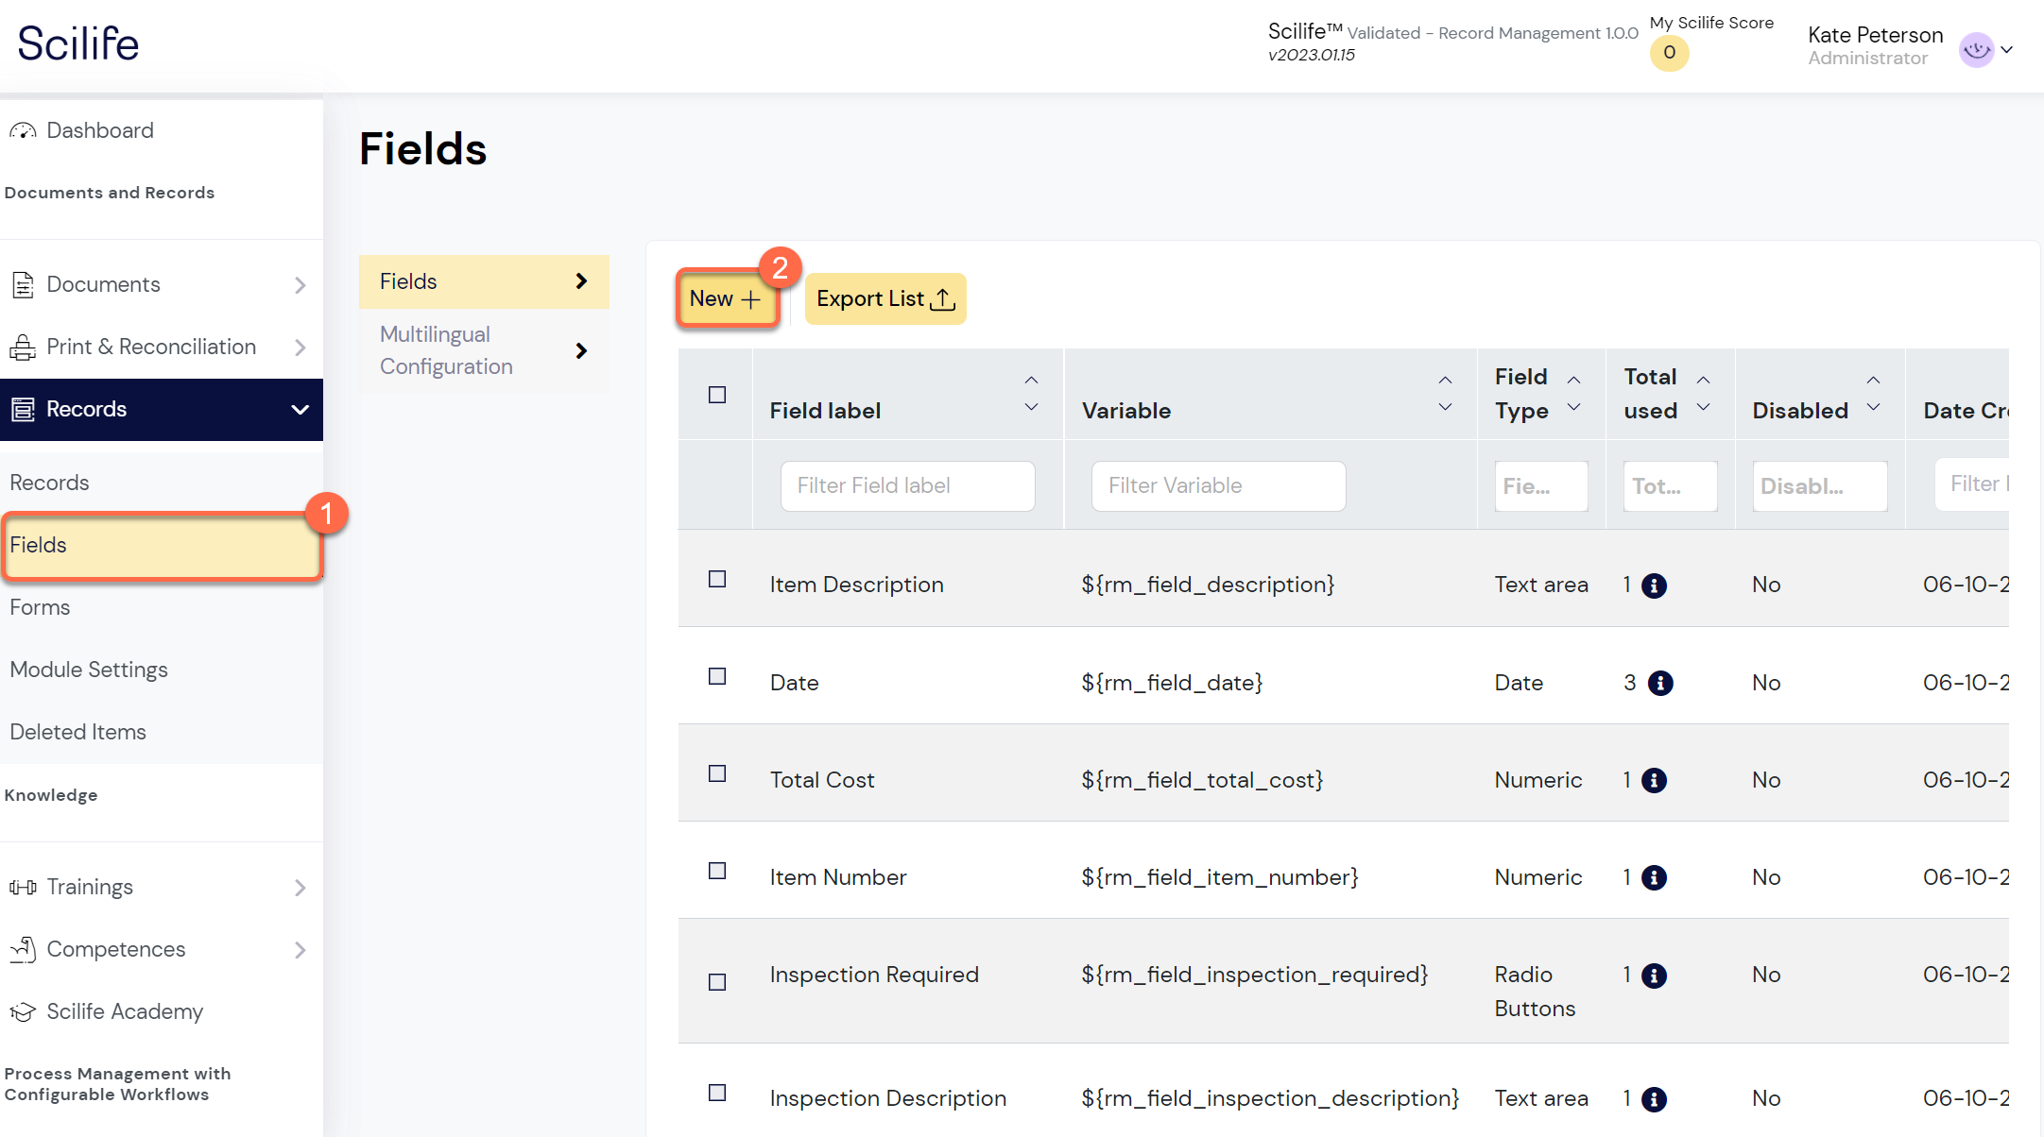The height and width of the screenshot is (1137, 2044).
Task: Open Scilife Academy using its graduation cap icon
Action: (22, 1011)
